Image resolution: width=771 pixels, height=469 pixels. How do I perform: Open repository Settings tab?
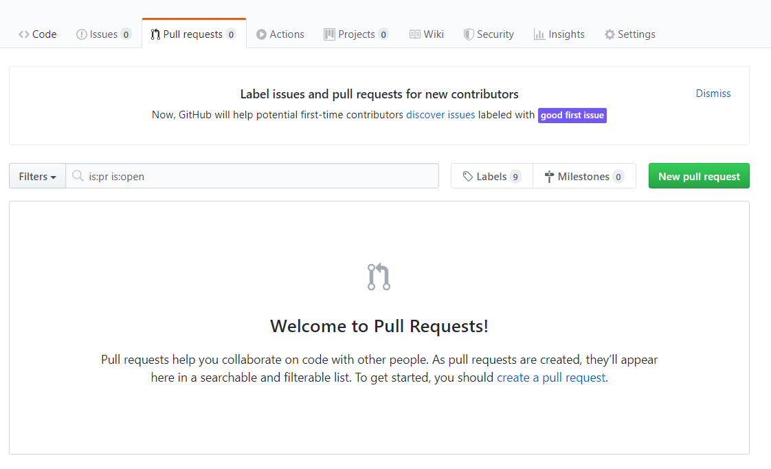tap(630, 34)
